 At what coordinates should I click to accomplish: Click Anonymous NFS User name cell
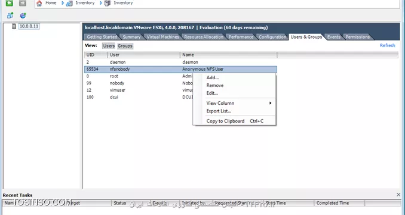coord(202,69)
